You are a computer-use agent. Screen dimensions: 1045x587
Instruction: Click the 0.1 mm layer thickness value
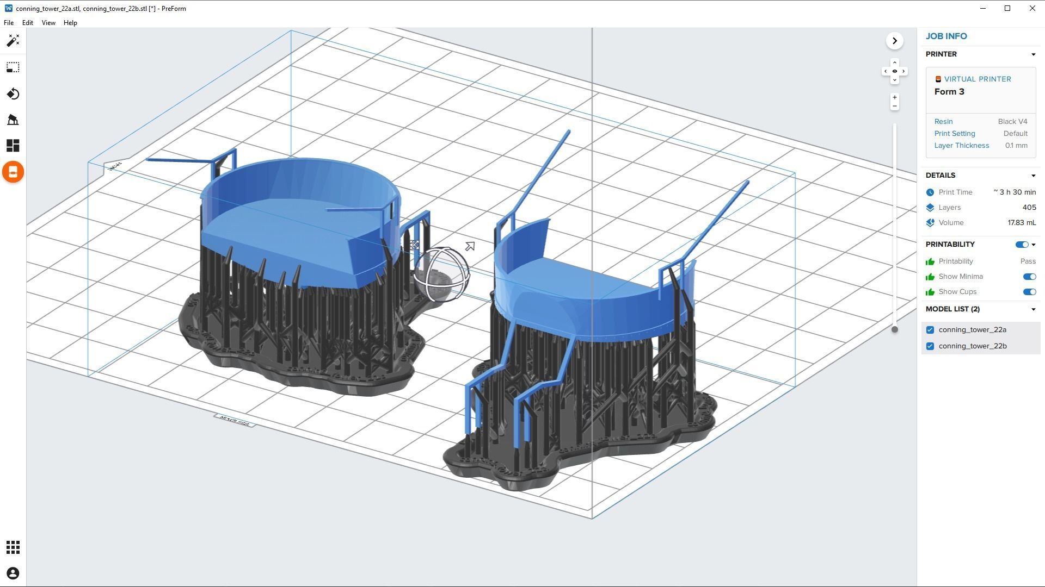coord(1016,146)
